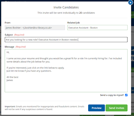Viewport: 134px width, 116px height.
Task: Send Invites to the candidates
Action: click(116, 108)
